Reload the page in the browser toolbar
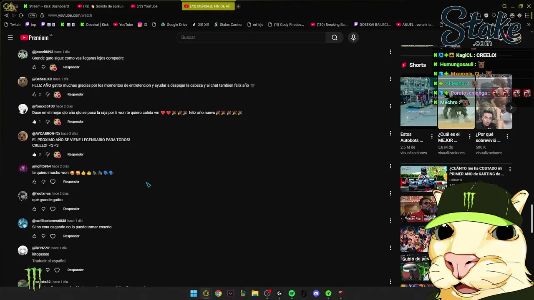 click(x=21, y=15)
